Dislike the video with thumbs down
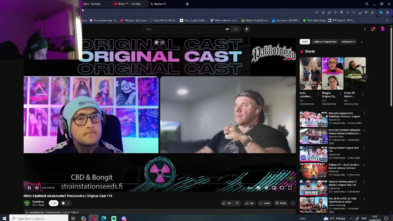Image resolution: width=393 pixels, height=221 pixels. point(237,203)
